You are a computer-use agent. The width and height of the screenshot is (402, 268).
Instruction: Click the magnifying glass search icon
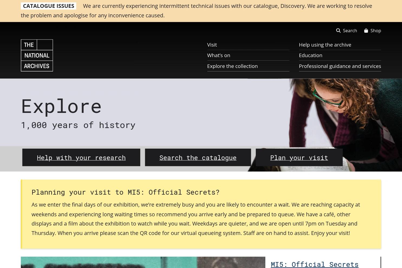(338, 31)
